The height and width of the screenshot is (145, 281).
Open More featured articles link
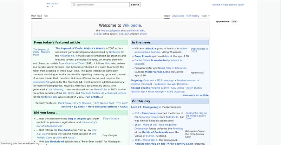click(x=102, y=107)
